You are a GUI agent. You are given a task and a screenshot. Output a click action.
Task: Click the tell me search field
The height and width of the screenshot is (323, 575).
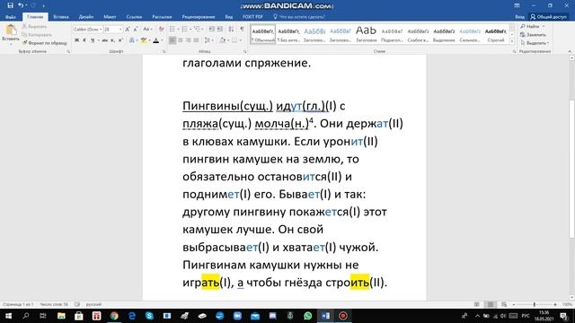coord(299,17)
